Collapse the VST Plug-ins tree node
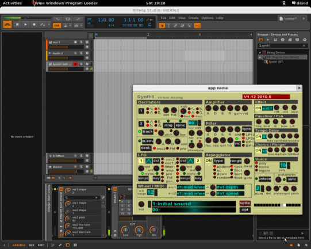This screenshot has width=311, height=249. pyautogui.click(x=260, y=57)
